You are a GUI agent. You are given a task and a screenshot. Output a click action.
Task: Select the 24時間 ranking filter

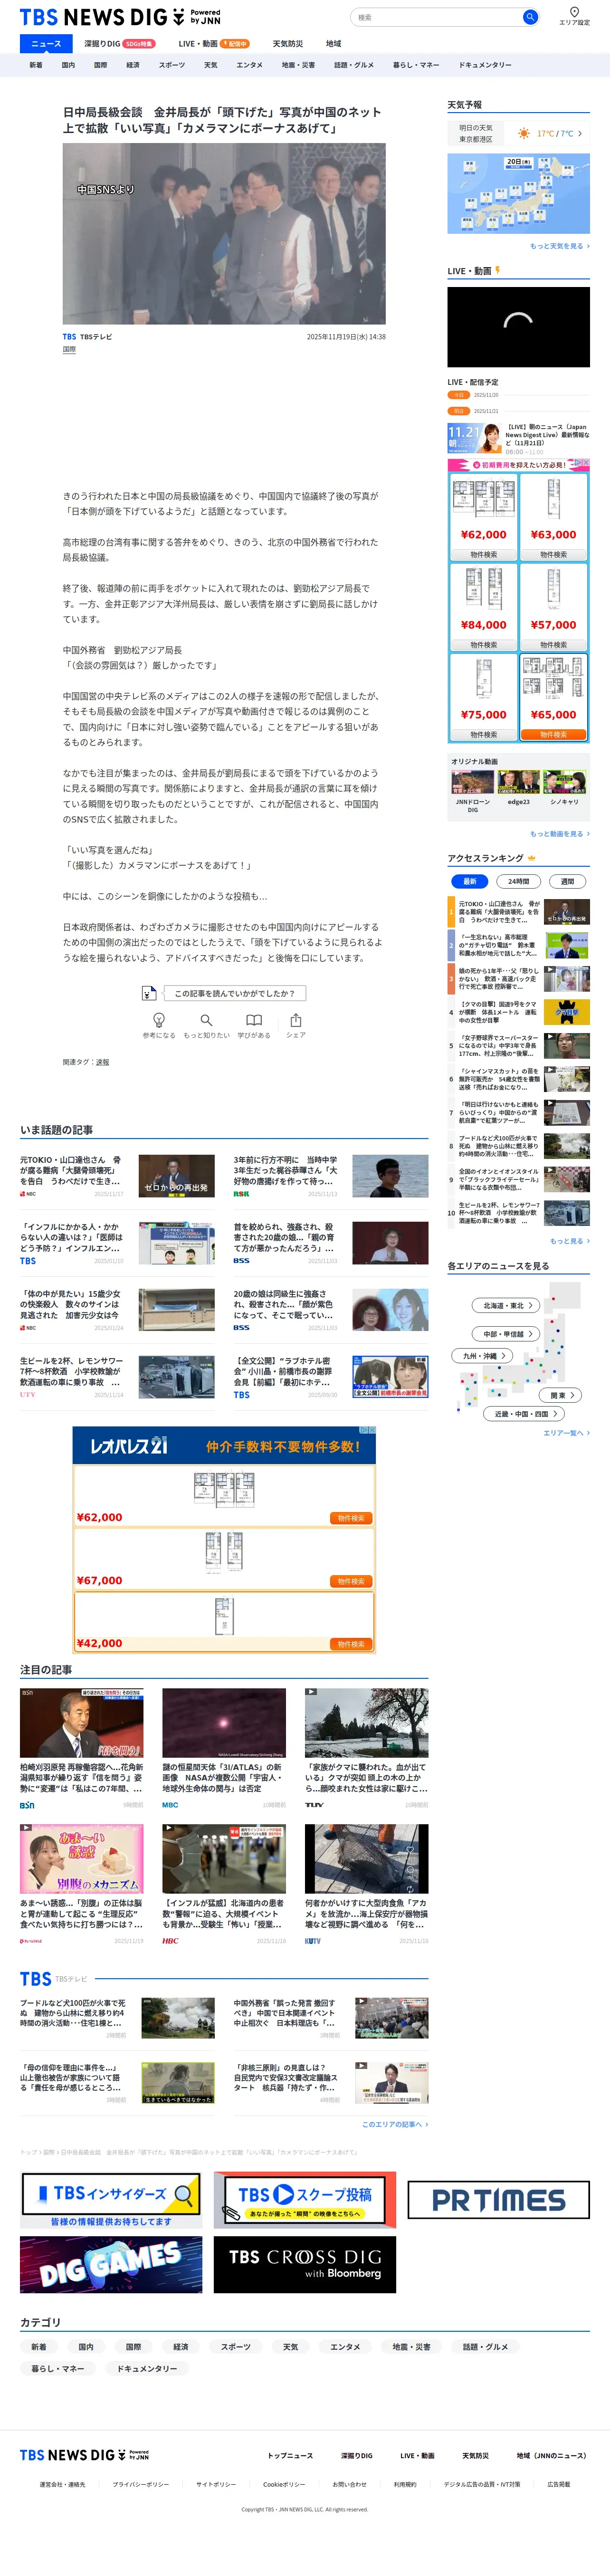click(518, 881)
